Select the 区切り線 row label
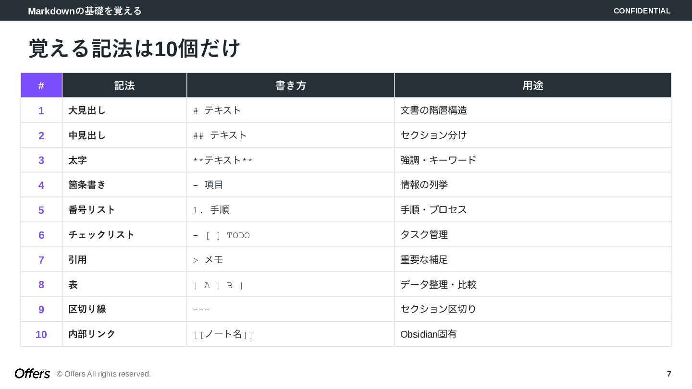The width and height of the screenshot is (692, 389). coord(87,309)
